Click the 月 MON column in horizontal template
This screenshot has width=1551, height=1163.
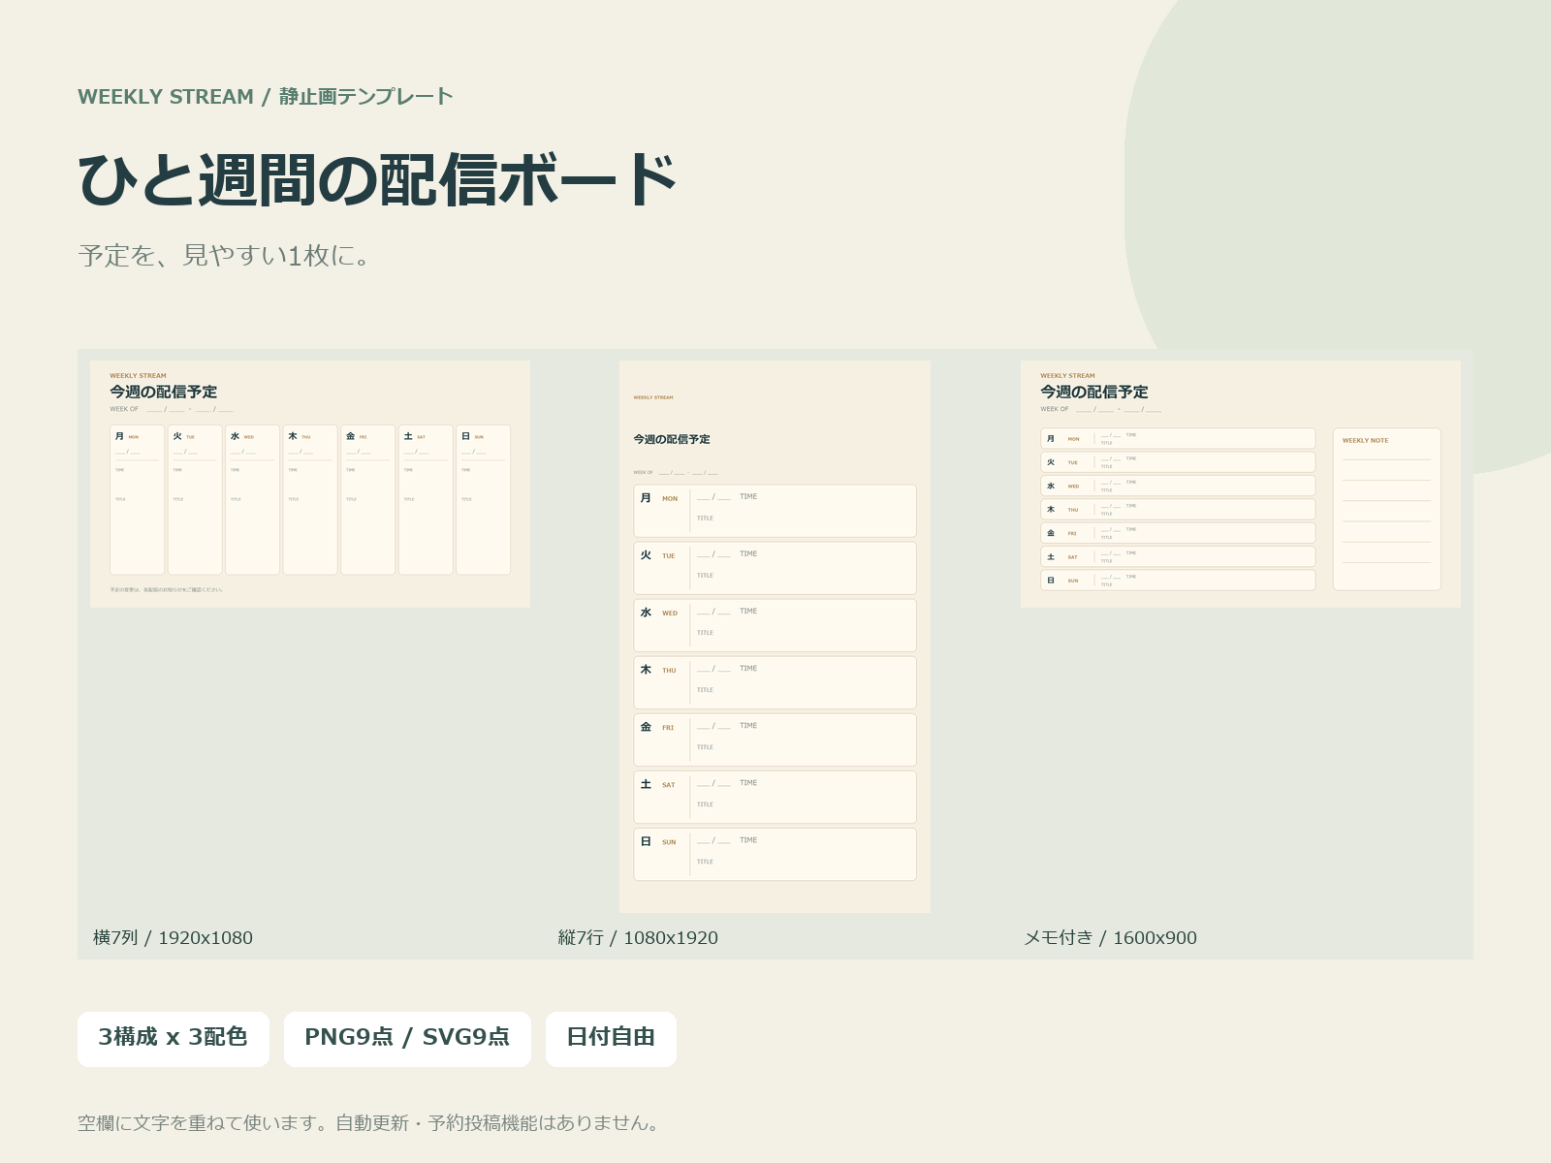tap(137, 500)
